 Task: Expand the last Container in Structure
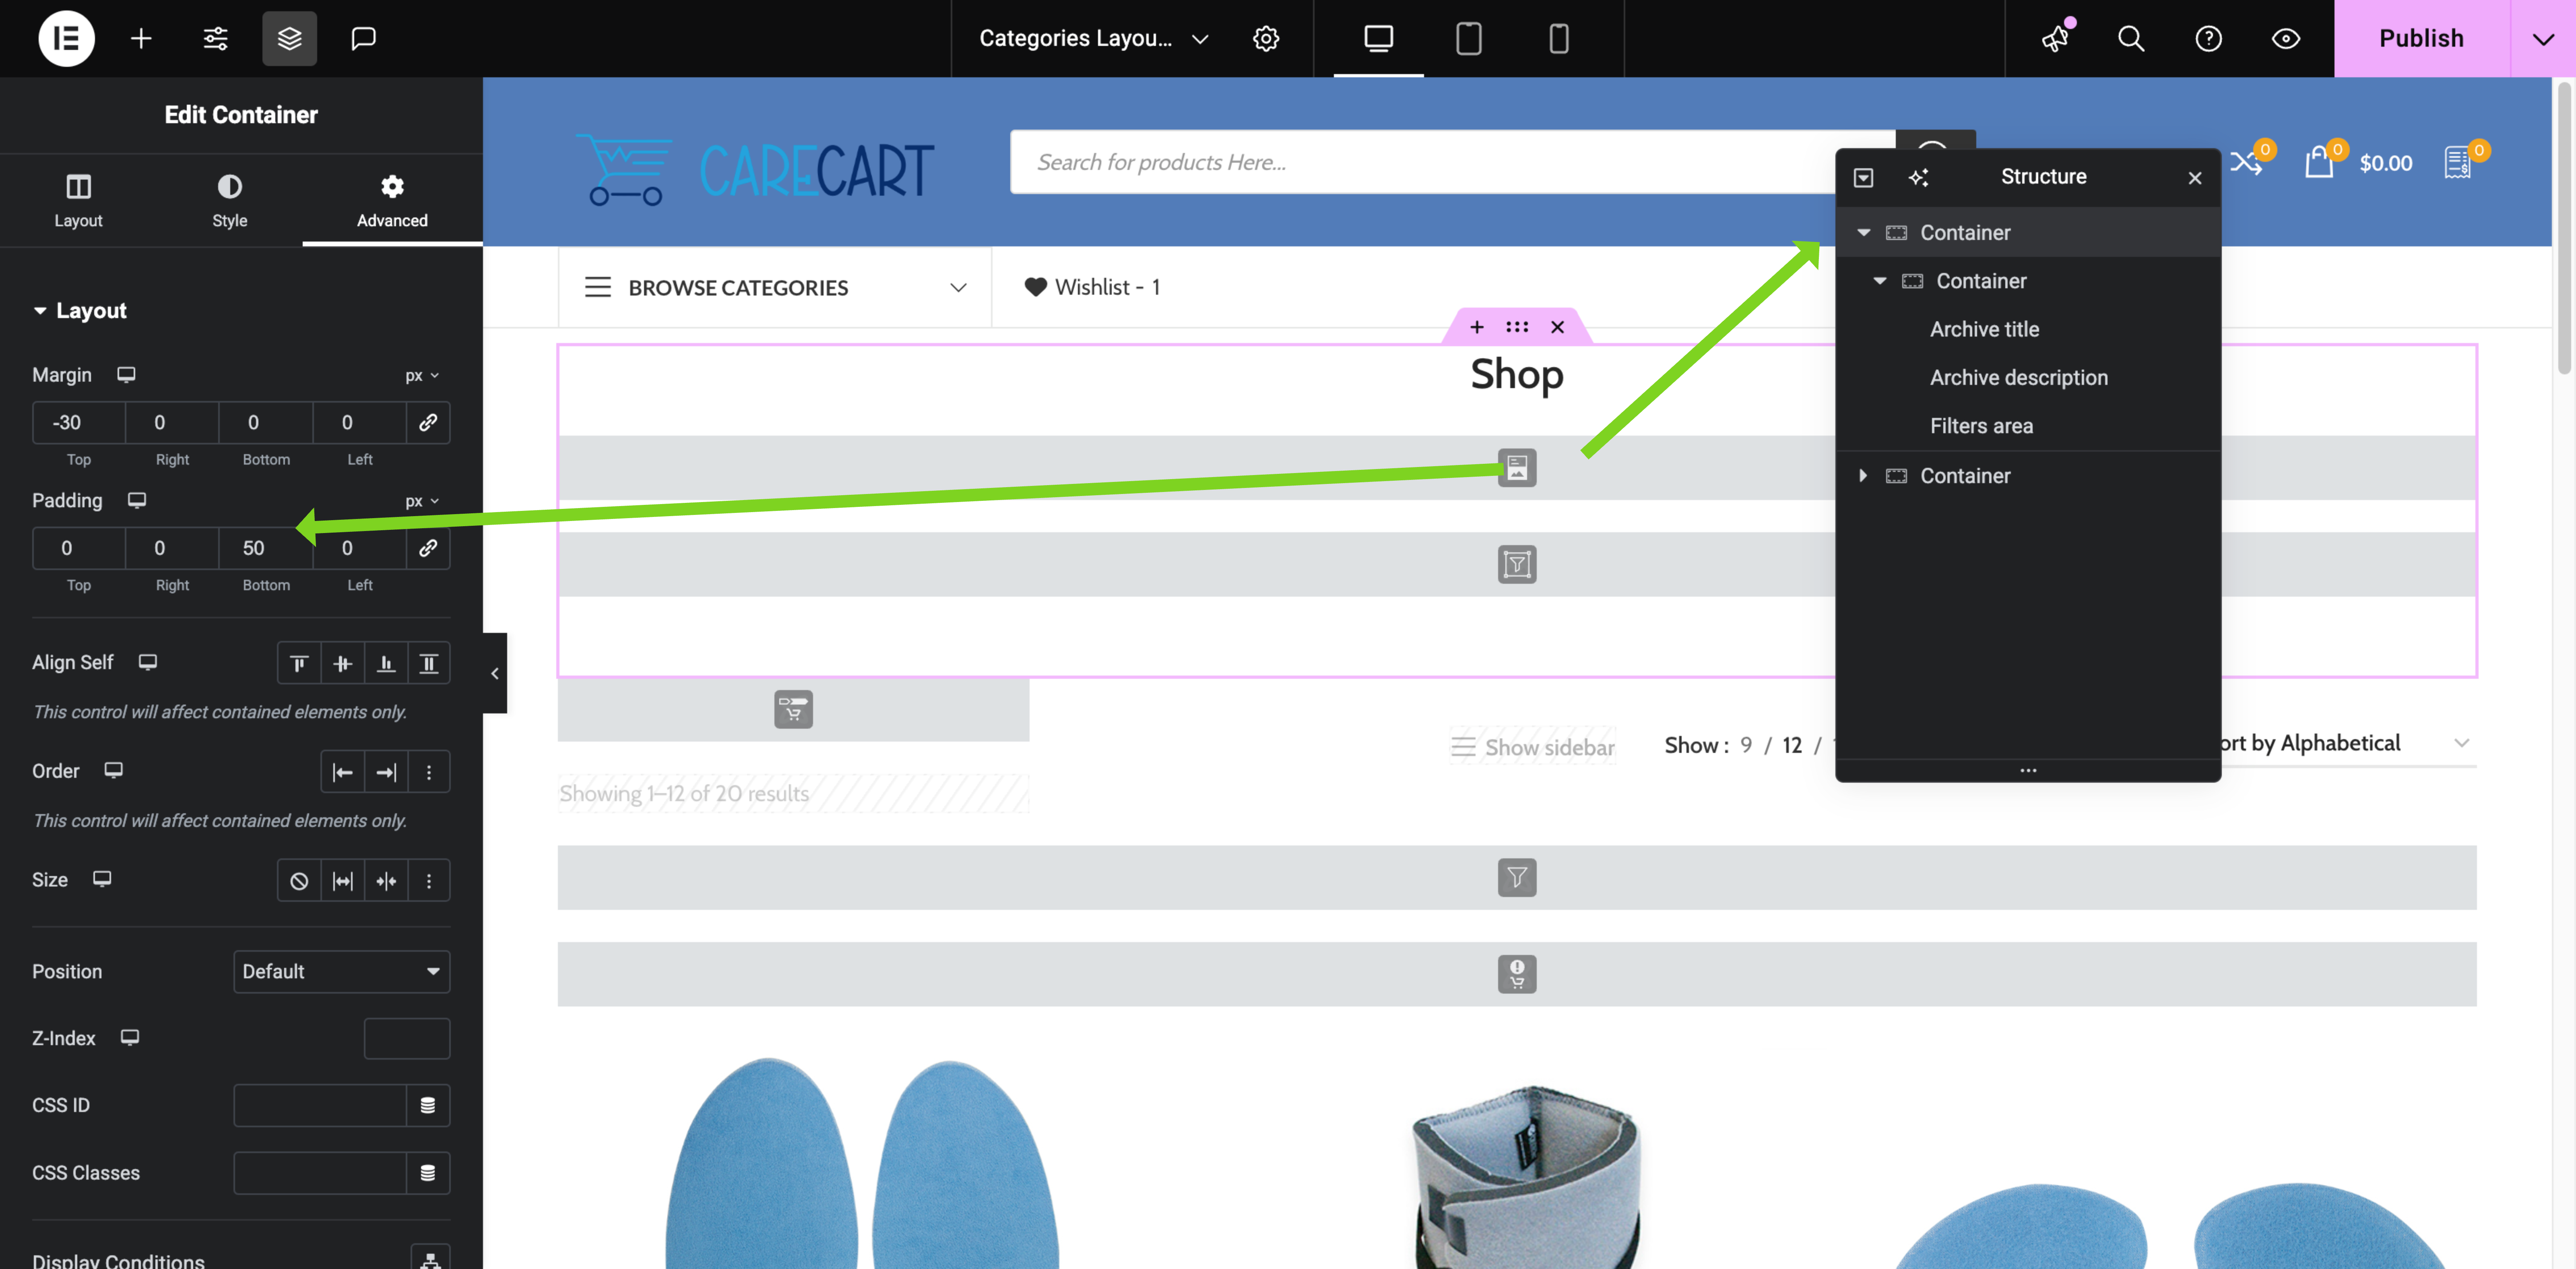click(1863, 476)
